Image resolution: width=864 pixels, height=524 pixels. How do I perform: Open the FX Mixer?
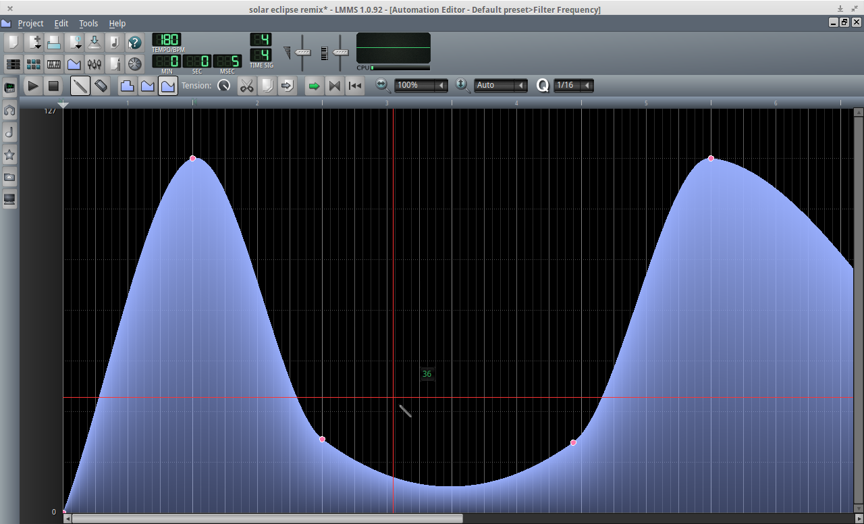pos(94,64)
